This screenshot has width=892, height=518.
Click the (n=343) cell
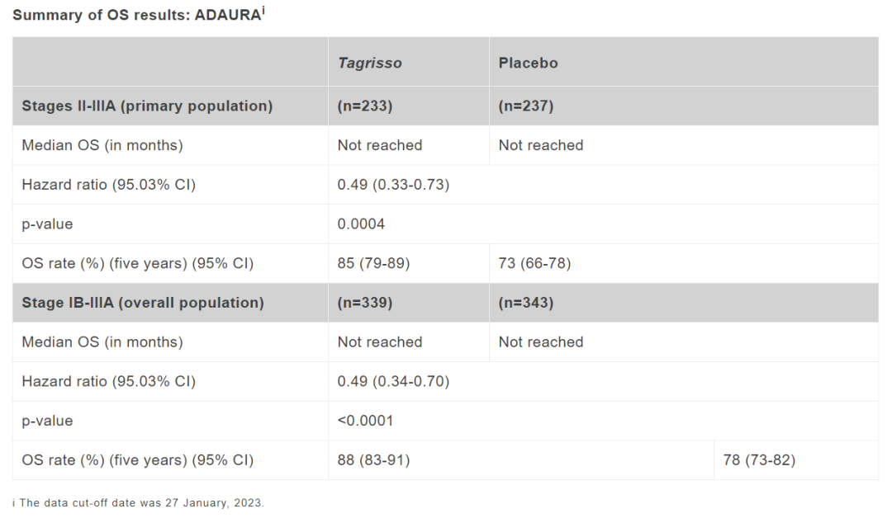(x=526, y=303)
